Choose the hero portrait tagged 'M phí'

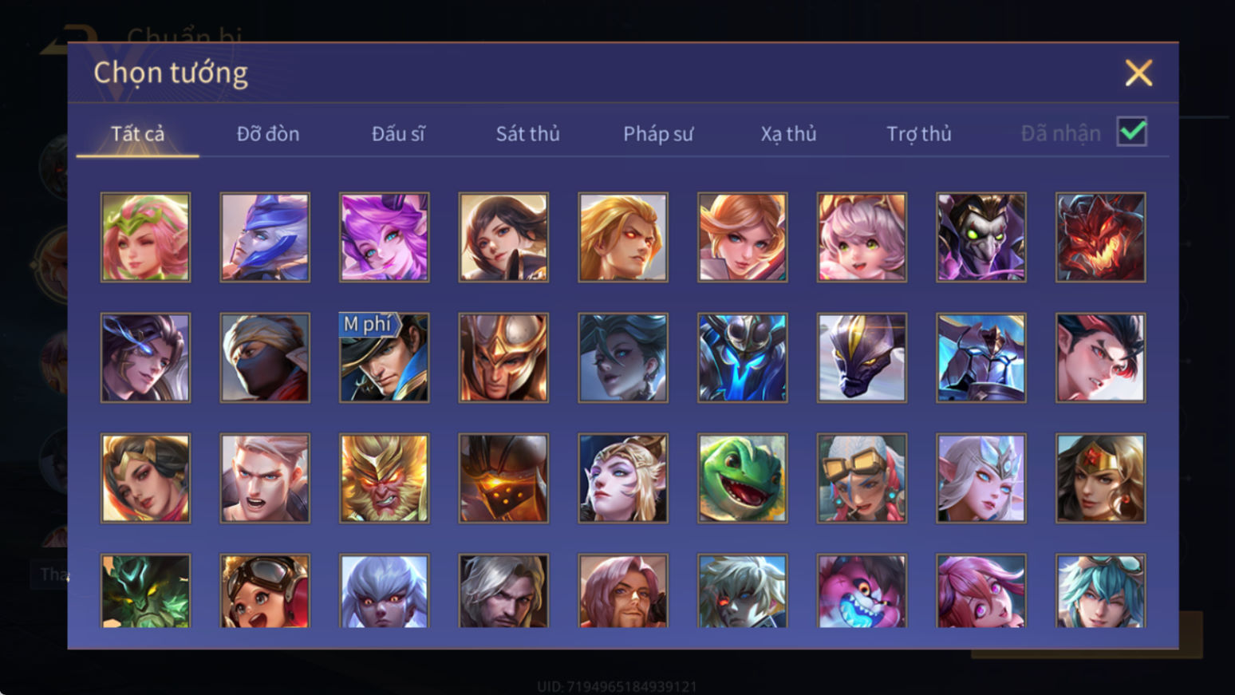384,357
